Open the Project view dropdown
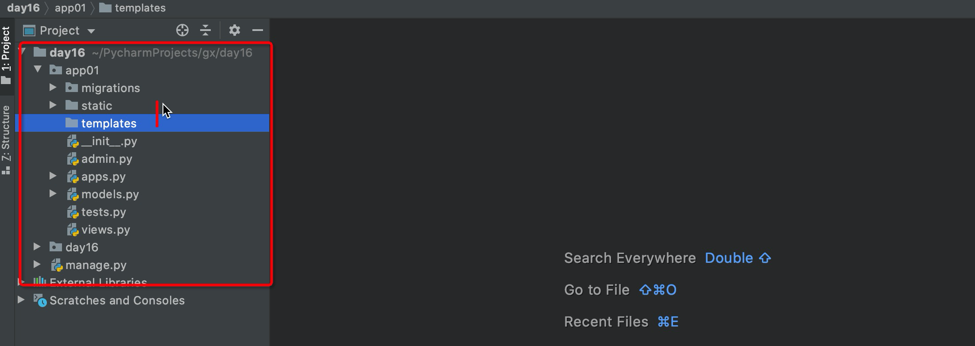Screen dimensions: 975x346 [x=91, y=31]
